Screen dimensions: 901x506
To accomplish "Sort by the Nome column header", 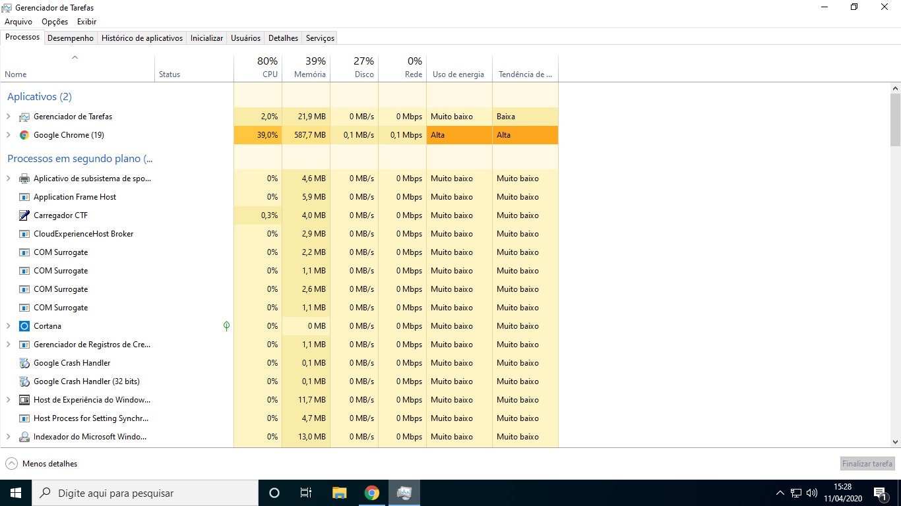I will click(77, 68).
